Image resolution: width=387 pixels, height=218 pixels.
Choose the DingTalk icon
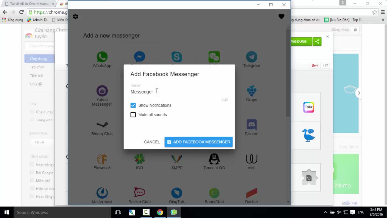(x=177, y=193)
